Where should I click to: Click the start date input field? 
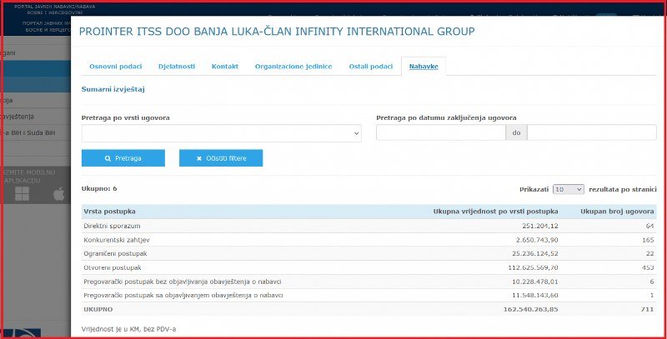[x=440, y=133]
